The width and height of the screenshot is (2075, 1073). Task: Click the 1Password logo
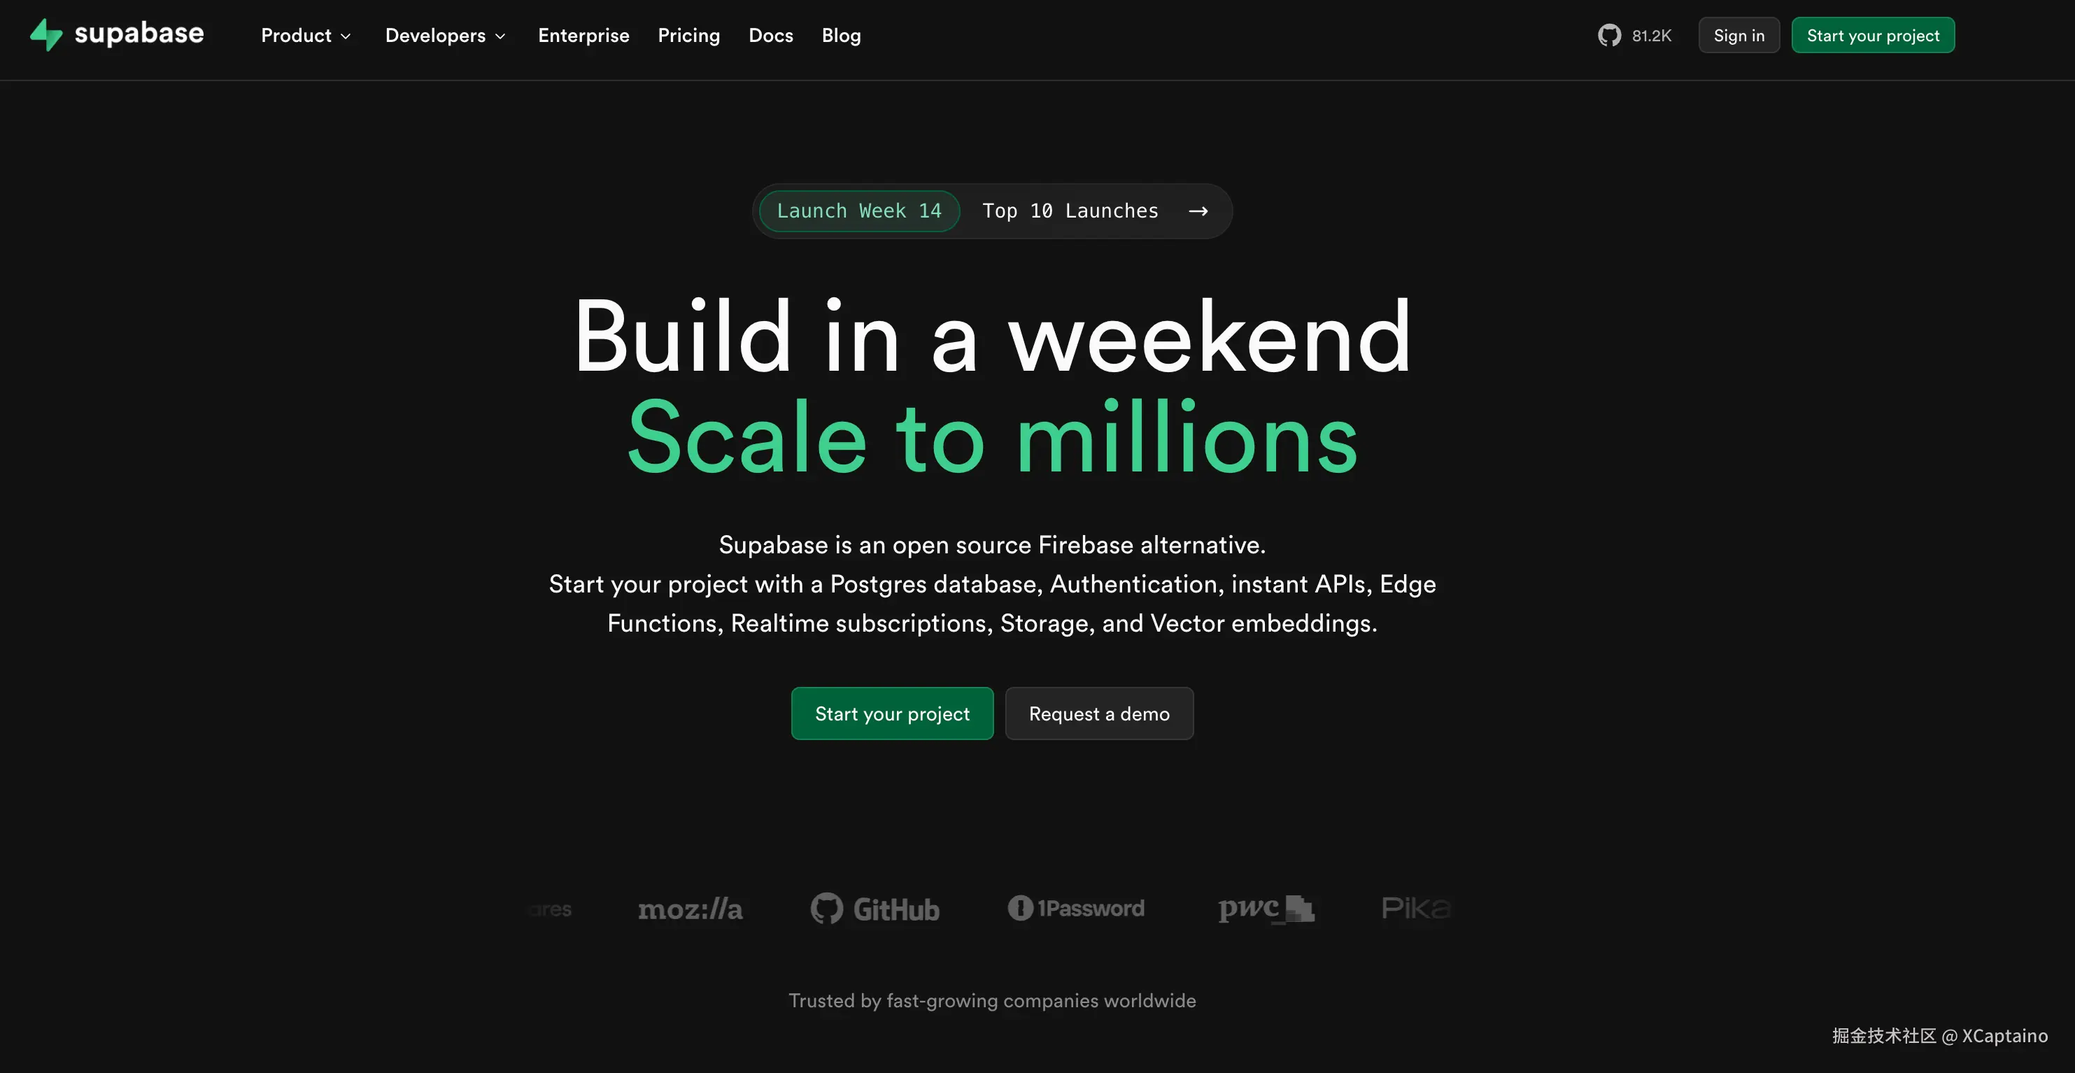click(1076, 909)
